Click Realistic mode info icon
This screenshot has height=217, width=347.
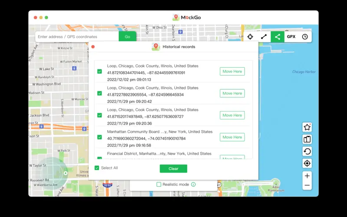pyautogui.click(x=193, y=184)
